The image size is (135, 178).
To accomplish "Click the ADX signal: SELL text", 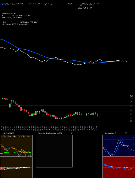I will pyautogui.click(x=9, y=24).
